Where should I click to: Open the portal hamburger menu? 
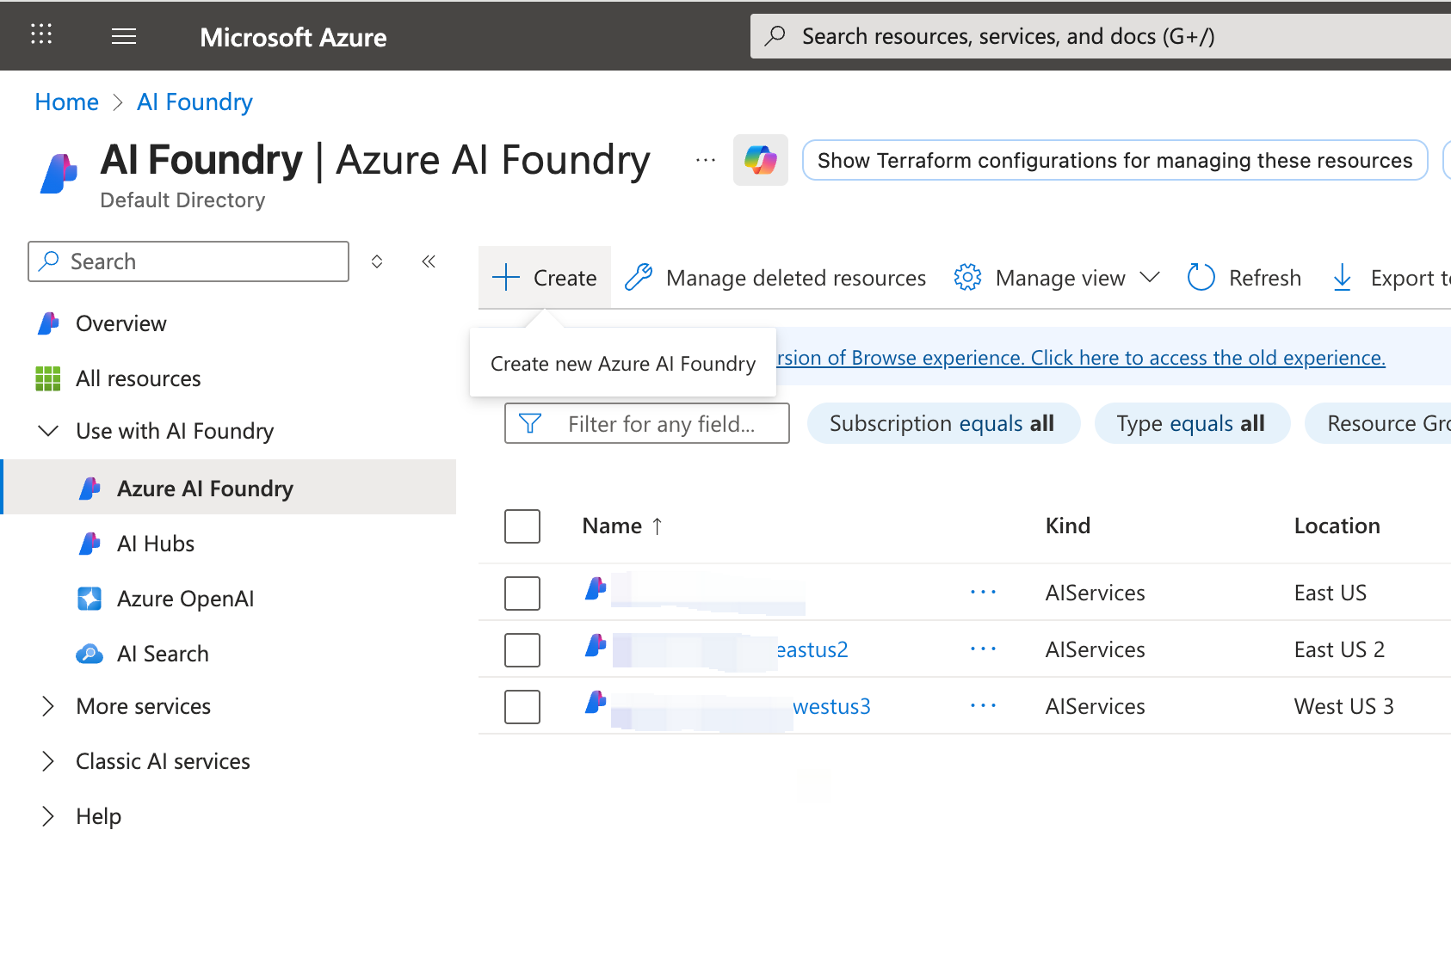coord(123,35)
